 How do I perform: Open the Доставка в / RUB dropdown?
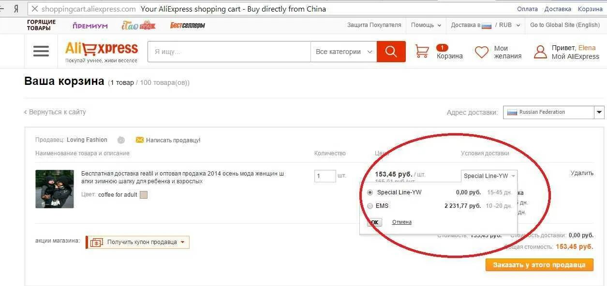click(486, 25)
